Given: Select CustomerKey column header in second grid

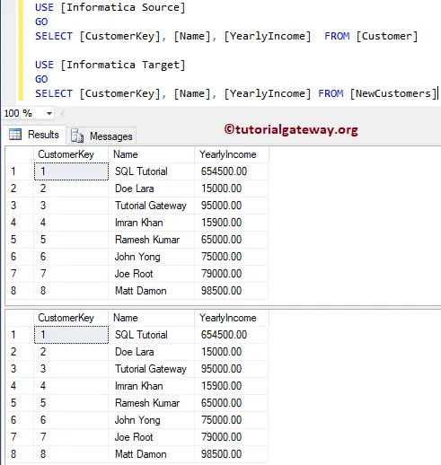Looking at the screenshot, I should [x=71, y=318].
